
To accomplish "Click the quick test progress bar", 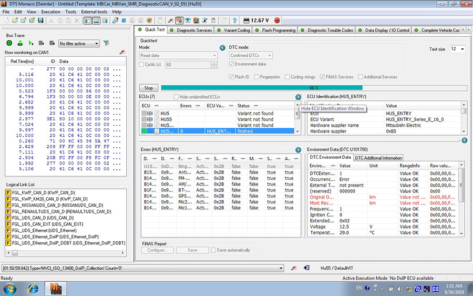I will pyautogui.click(x=313, y=88).
